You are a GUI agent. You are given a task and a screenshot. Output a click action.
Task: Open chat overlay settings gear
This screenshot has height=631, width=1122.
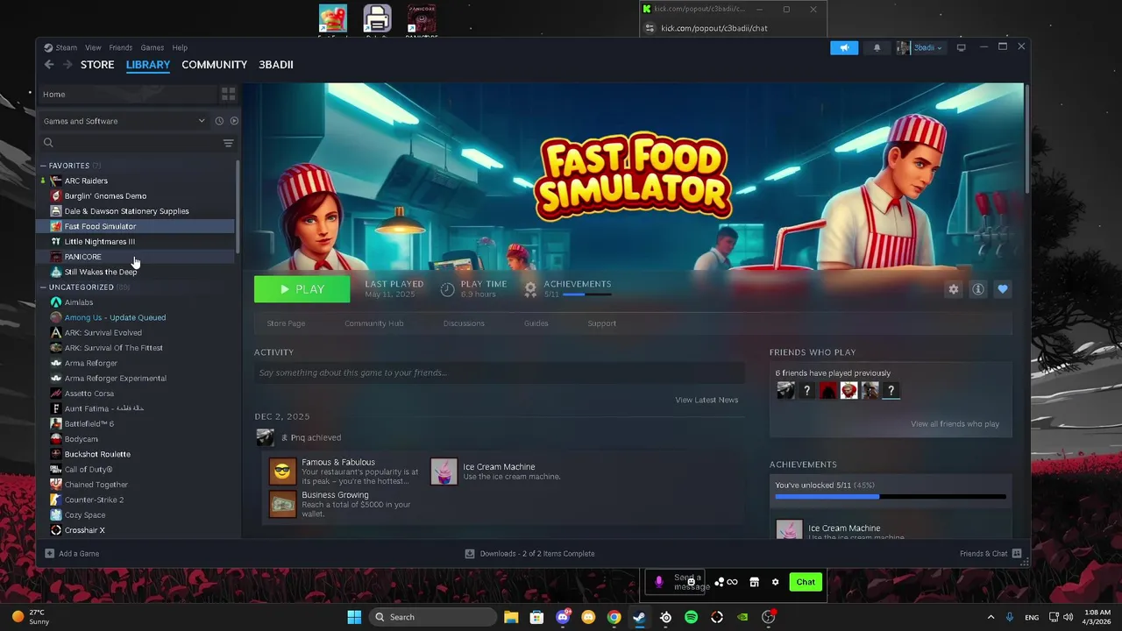(x=775, y=582)
